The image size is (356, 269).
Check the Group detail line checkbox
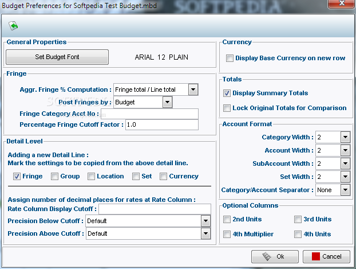coord(54,177)
